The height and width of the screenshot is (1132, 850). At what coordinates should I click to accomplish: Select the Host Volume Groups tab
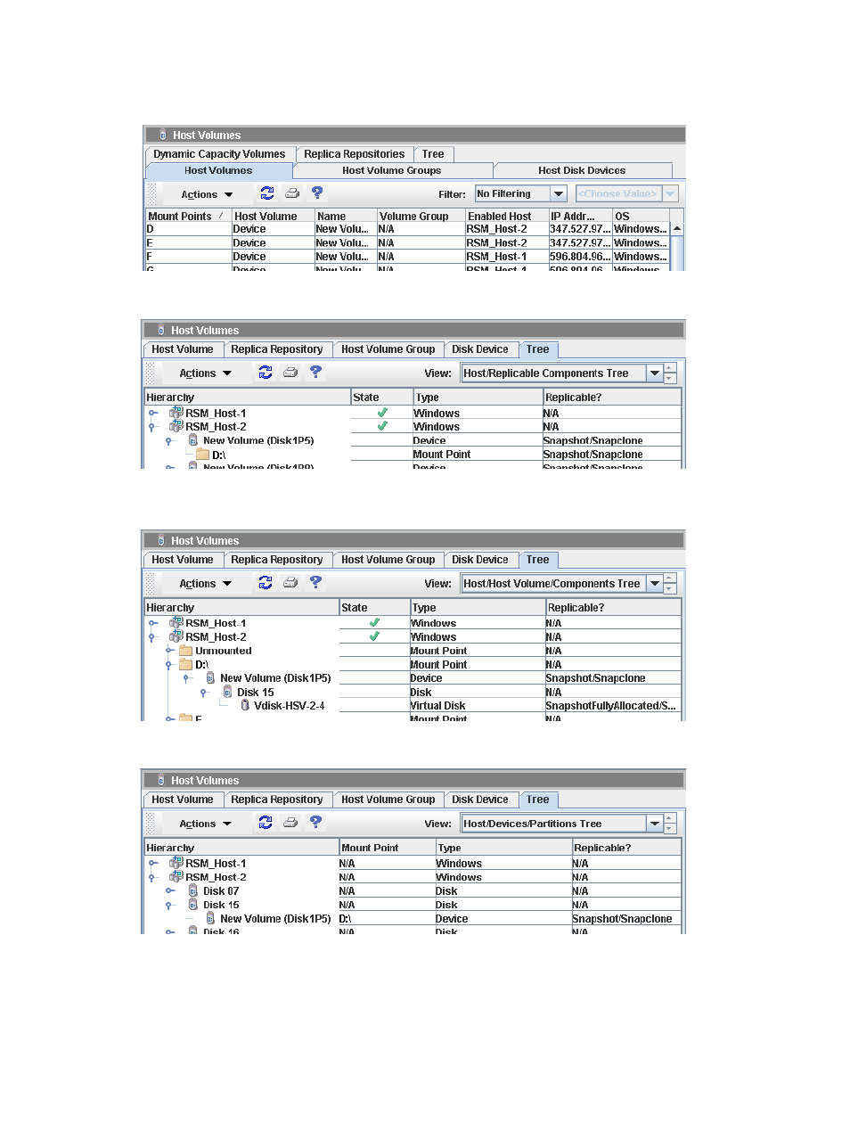click(x=392, y=170)
